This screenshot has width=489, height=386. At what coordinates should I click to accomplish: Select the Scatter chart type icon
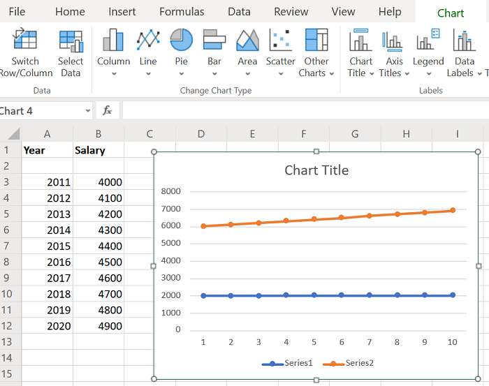(281, 41)
